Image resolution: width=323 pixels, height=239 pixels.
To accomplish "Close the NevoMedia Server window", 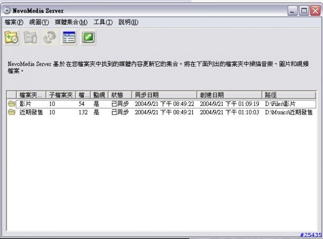I will tap(315, 11).
